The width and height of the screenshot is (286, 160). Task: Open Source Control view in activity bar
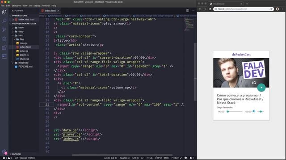coord(4,30)
